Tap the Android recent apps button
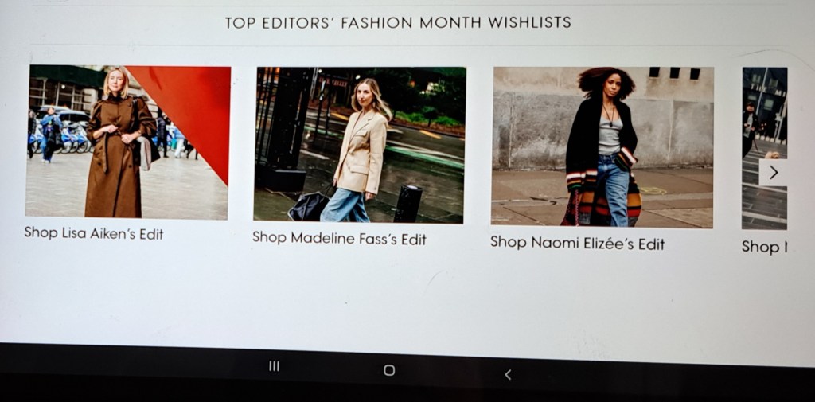 pyautogui.click(x=275, y=366)
